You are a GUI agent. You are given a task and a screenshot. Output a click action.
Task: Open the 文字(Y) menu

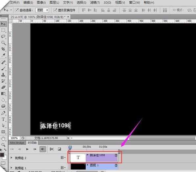pyautogui.click(x=68, y=3)
